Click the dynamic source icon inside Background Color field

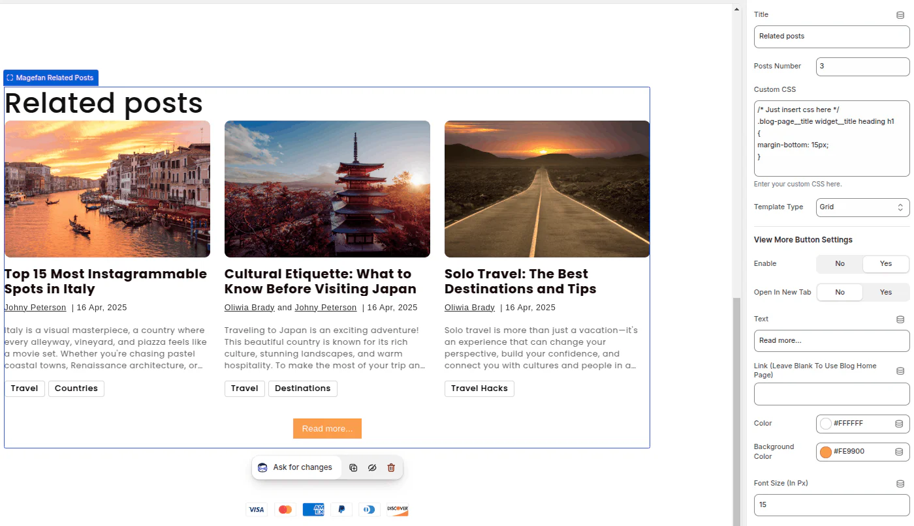click(x=899, y=452)
